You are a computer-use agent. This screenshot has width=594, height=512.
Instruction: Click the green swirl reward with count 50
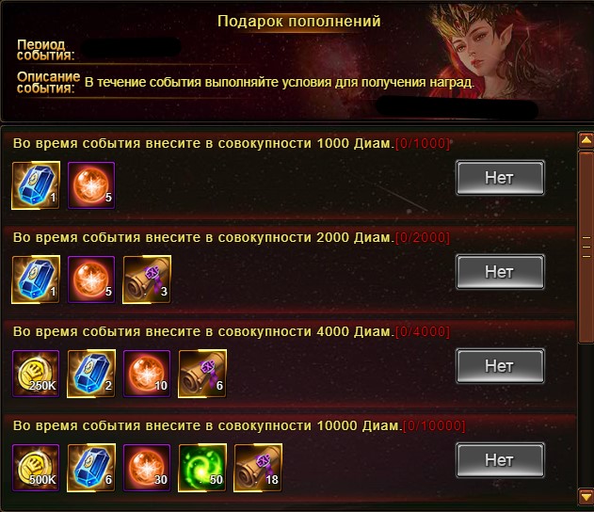(x=202, y=468)
